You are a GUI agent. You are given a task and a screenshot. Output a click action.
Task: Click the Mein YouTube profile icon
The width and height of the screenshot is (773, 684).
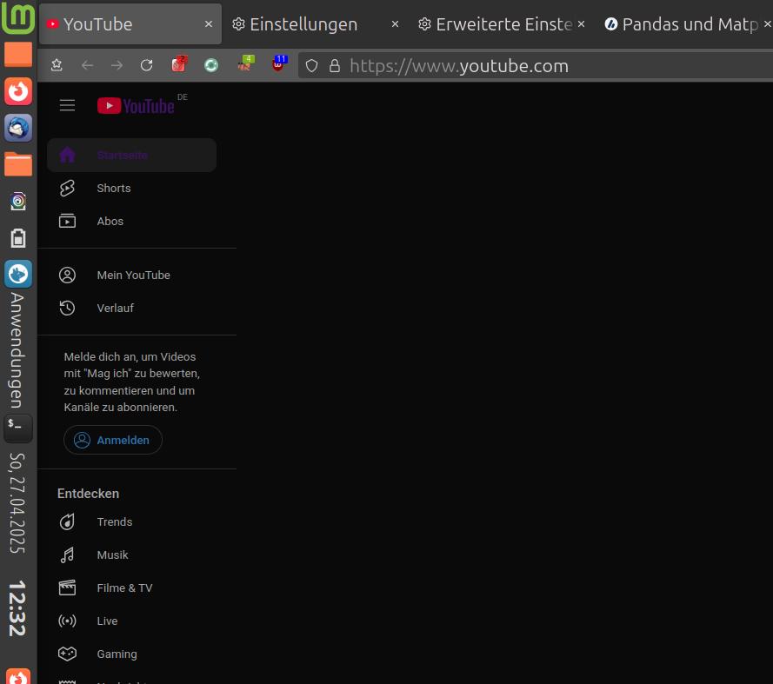click(68, 275)
